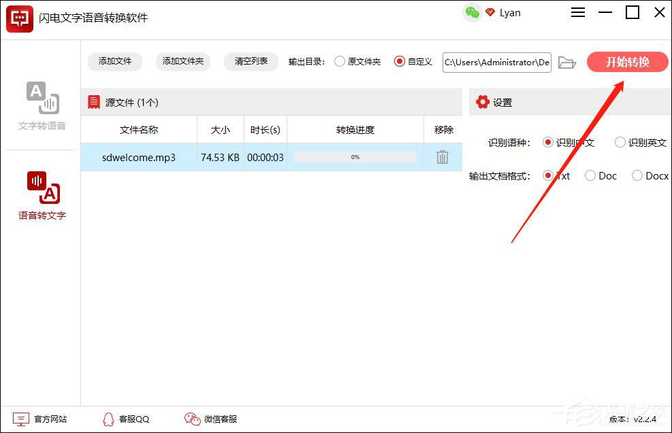Image resolution: width=672 pixels, height=433 pixels.
Task: Choose Docx as output document format
Action: (637, 175)
